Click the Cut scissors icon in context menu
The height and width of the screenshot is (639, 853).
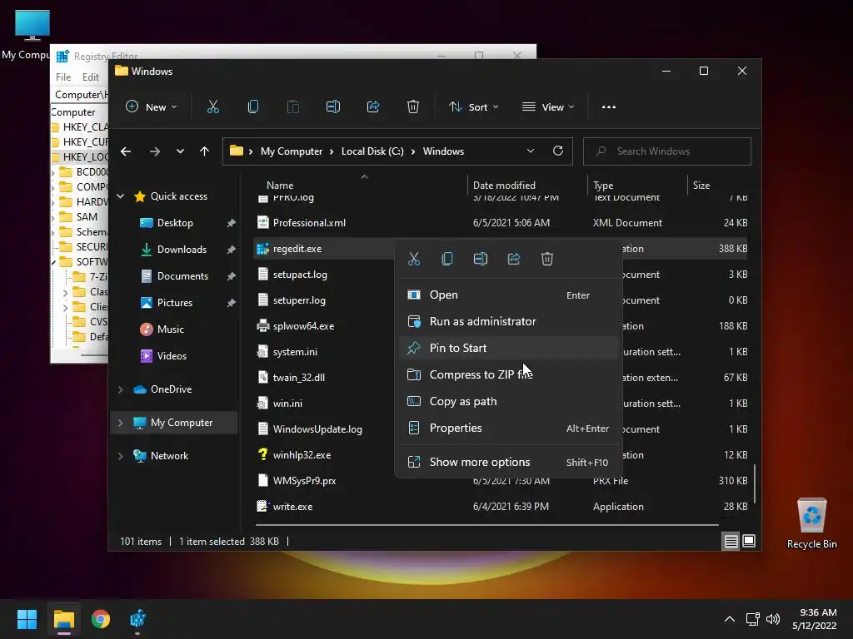(414, 259)
